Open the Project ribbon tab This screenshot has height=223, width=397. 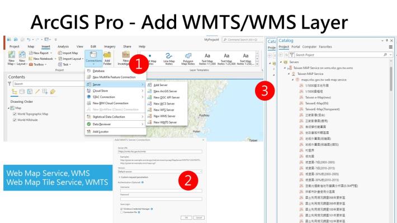coord(14,46)
